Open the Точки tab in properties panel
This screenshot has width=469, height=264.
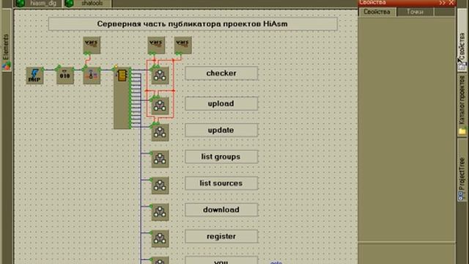[x=415, y=12]
